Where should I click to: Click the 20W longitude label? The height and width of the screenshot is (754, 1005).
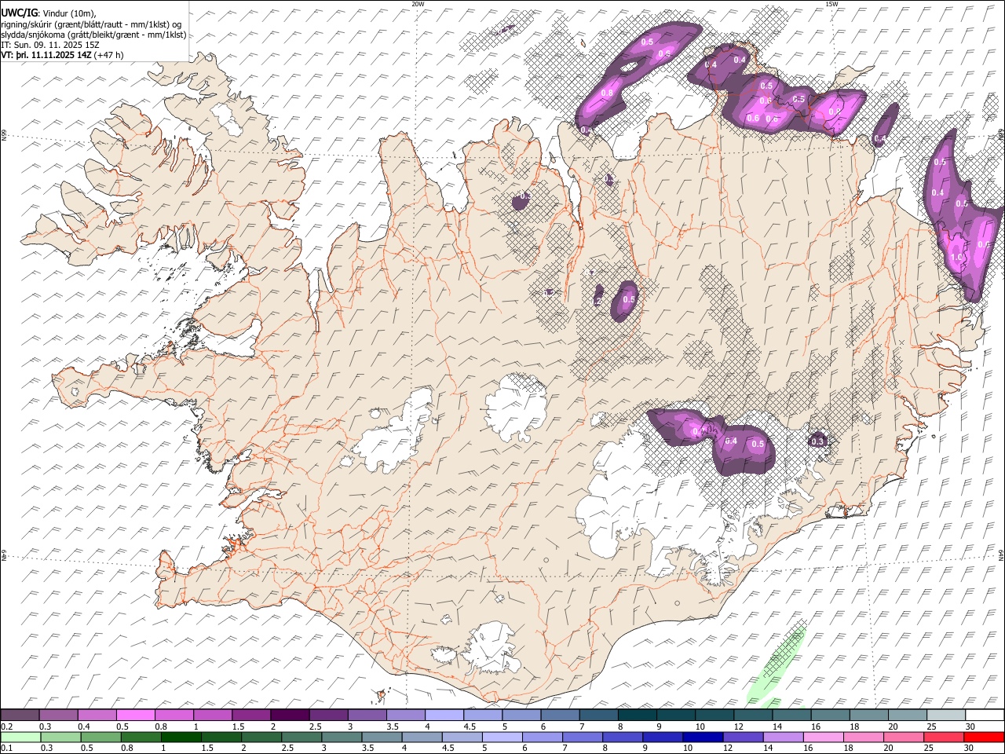click(x=418, y=4)
